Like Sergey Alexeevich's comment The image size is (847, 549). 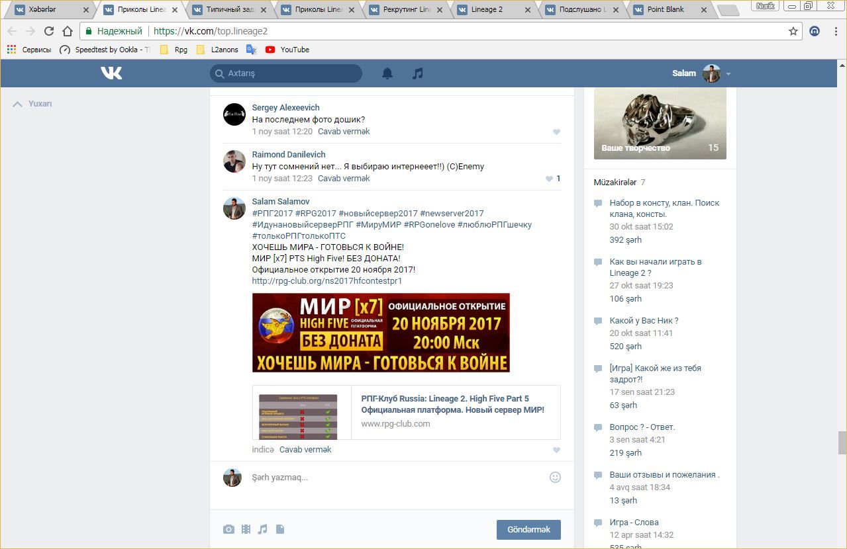tap(556, 132)
